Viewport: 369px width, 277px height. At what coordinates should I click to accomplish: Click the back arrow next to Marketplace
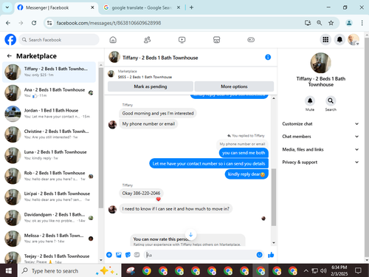tap(10, 56)
